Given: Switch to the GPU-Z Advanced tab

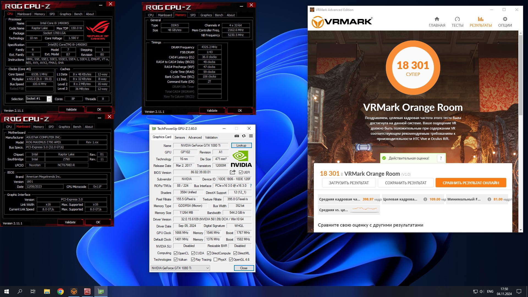Looking at the screenshot, I should (195, 137).
